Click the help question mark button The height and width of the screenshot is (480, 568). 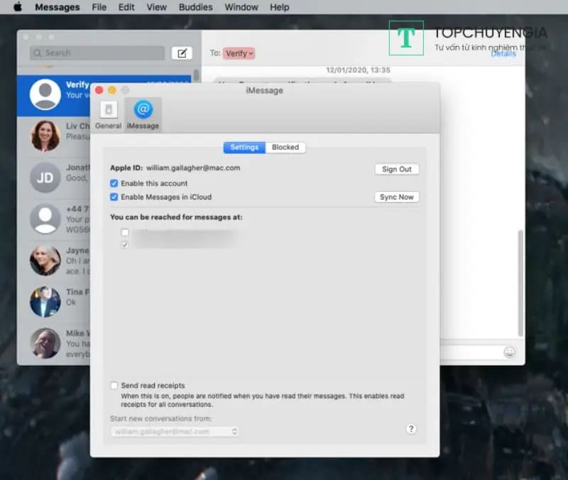pos(411,429)
